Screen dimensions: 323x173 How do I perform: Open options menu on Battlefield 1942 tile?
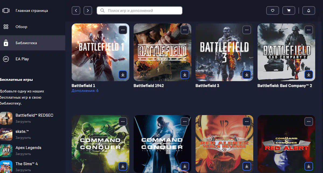pyautogui.click(x=185, y=30)
